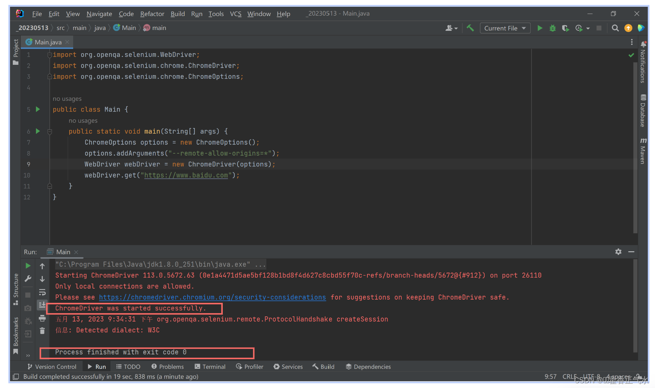655x388 pixels.
Task: Toggle Scroll to End in the console
Action: pyautogui.click(x=42, y=304)
